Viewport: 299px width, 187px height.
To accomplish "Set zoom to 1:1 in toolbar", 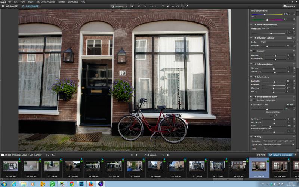I will [145, 6].
